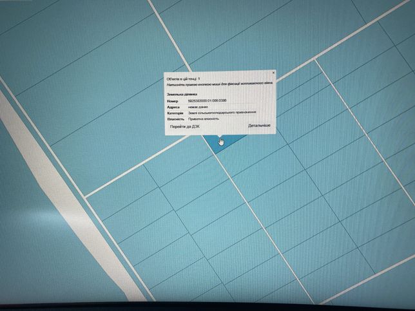This screenshot has height=311, width=415.
Task: Select the cadastral number 5925383000:01:006:0386
Action: [207, 100]
